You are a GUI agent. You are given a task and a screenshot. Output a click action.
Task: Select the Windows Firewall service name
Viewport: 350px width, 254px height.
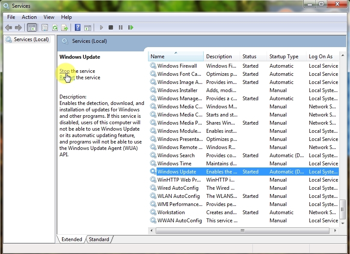[x=177, y=66]
